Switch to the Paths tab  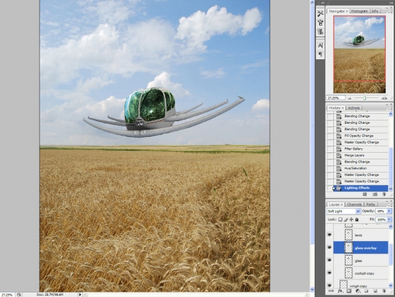[x=370, y=205]
